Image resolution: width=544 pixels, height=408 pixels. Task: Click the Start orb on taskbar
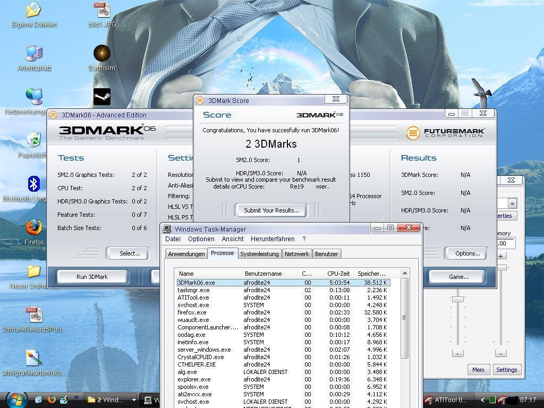click(x=15, y=399)
